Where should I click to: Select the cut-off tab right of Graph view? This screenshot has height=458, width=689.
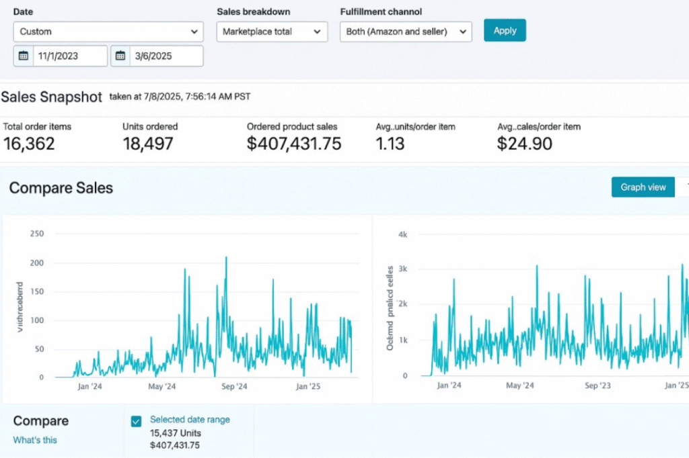(684, 187)
